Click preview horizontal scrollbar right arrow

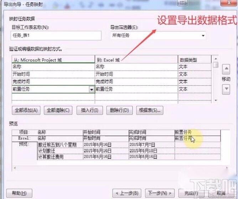(x=227, y=168)
